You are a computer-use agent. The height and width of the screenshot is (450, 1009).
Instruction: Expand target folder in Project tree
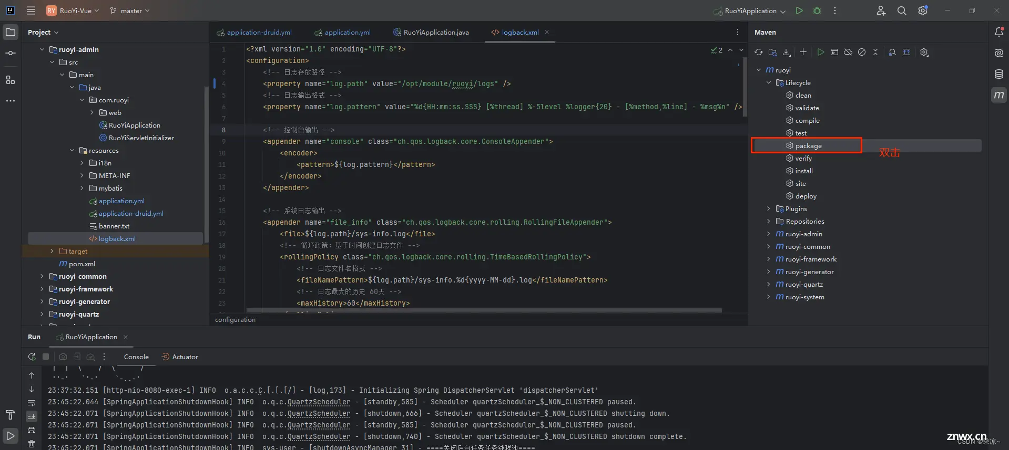coord(52,251)
